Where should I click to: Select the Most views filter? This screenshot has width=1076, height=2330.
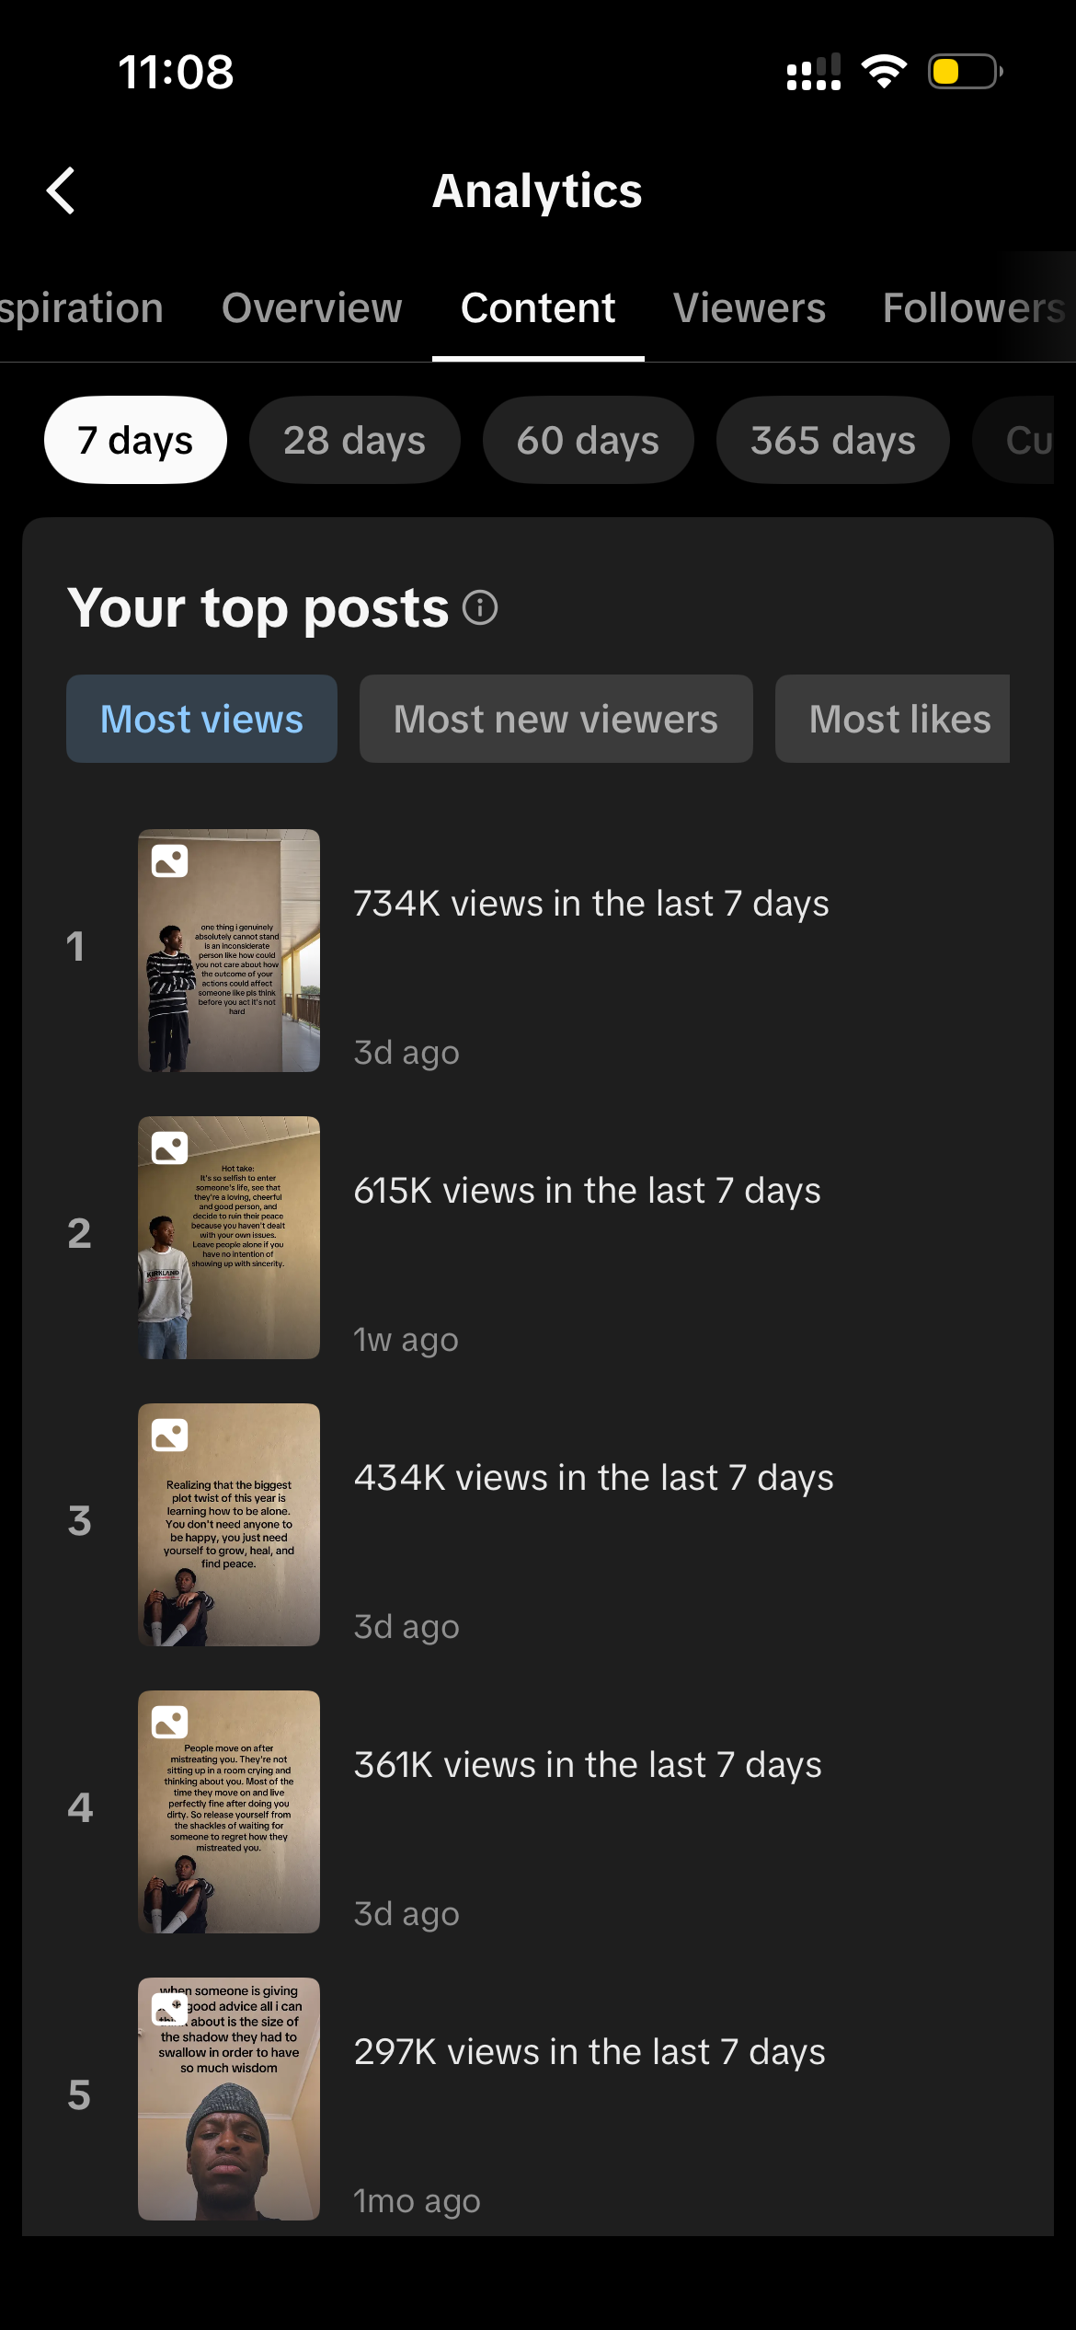201,719
